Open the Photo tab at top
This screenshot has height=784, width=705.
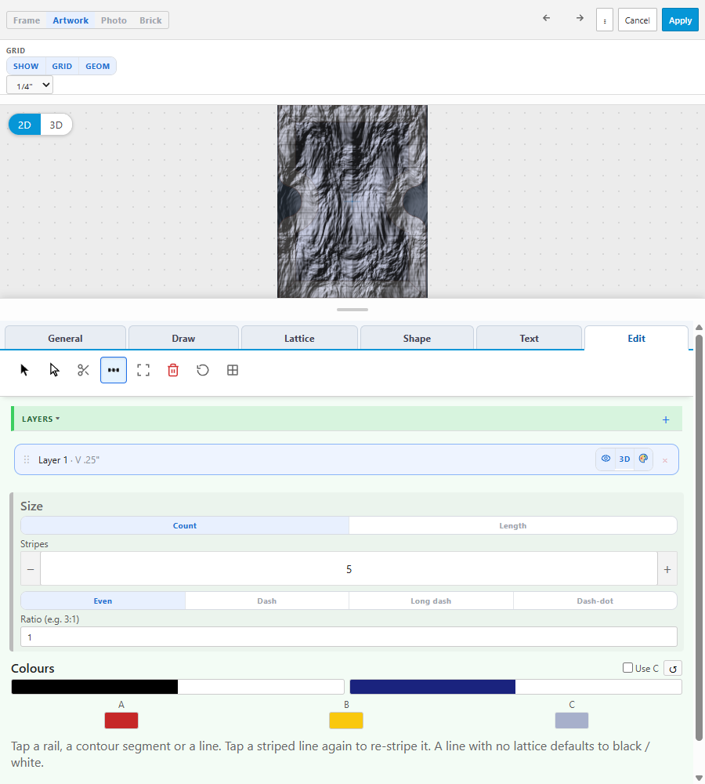pos(114,20)
